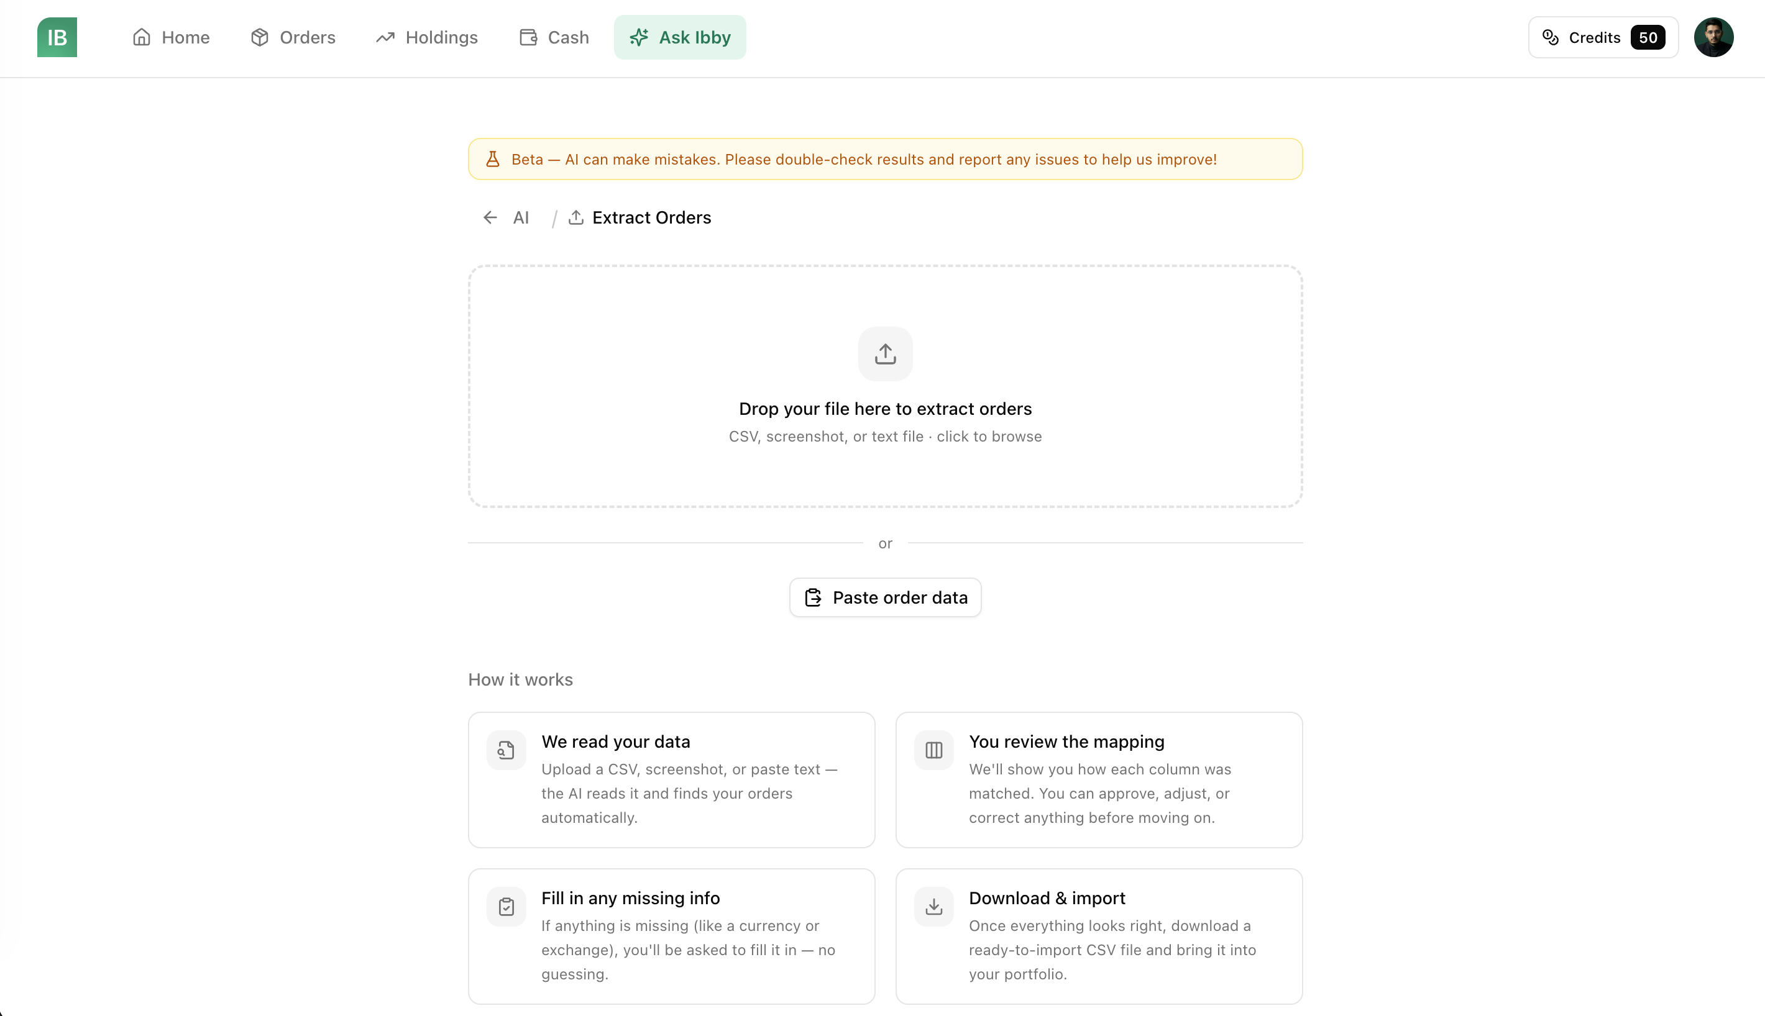
Task: Switch to the Holdings tab
Action: (x=426, y=37)
